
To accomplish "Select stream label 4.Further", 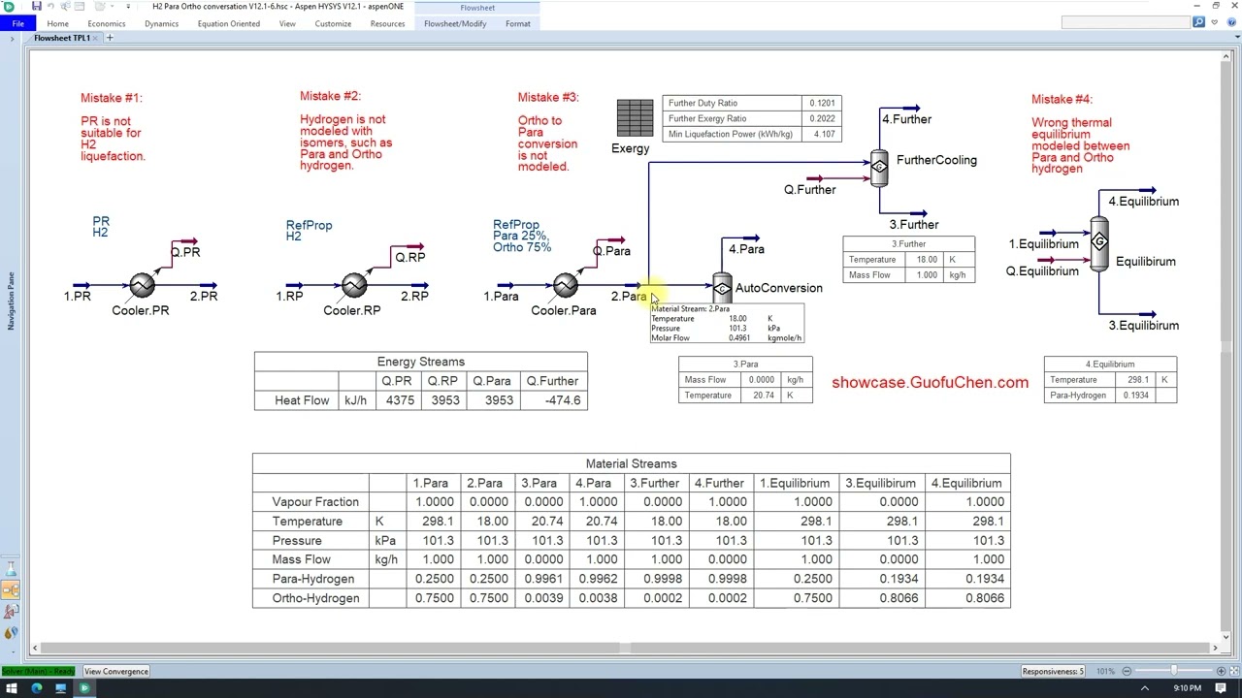I will click(x=906, y=119).
